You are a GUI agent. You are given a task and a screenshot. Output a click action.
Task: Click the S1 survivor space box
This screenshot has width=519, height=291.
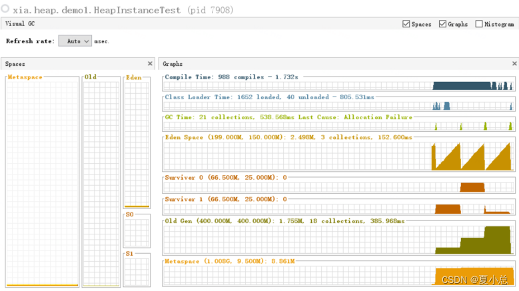(x=137, y=272)
